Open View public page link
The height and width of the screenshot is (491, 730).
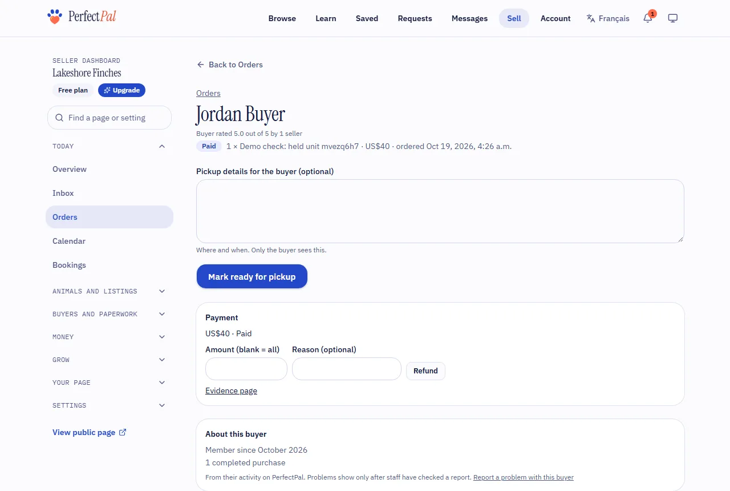tap(90, 432)
